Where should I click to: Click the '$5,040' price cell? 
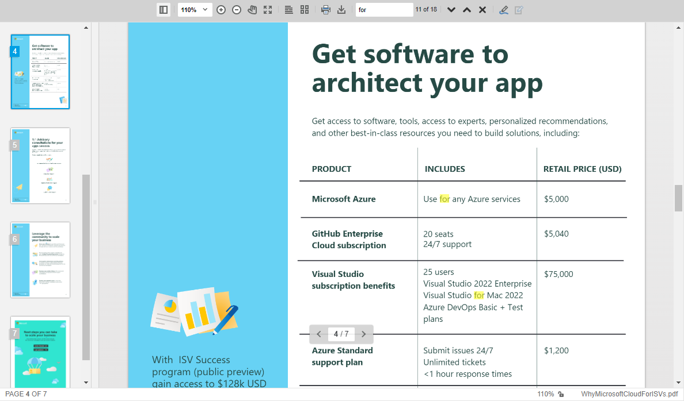pyautogui.click(x=556, y=234)
